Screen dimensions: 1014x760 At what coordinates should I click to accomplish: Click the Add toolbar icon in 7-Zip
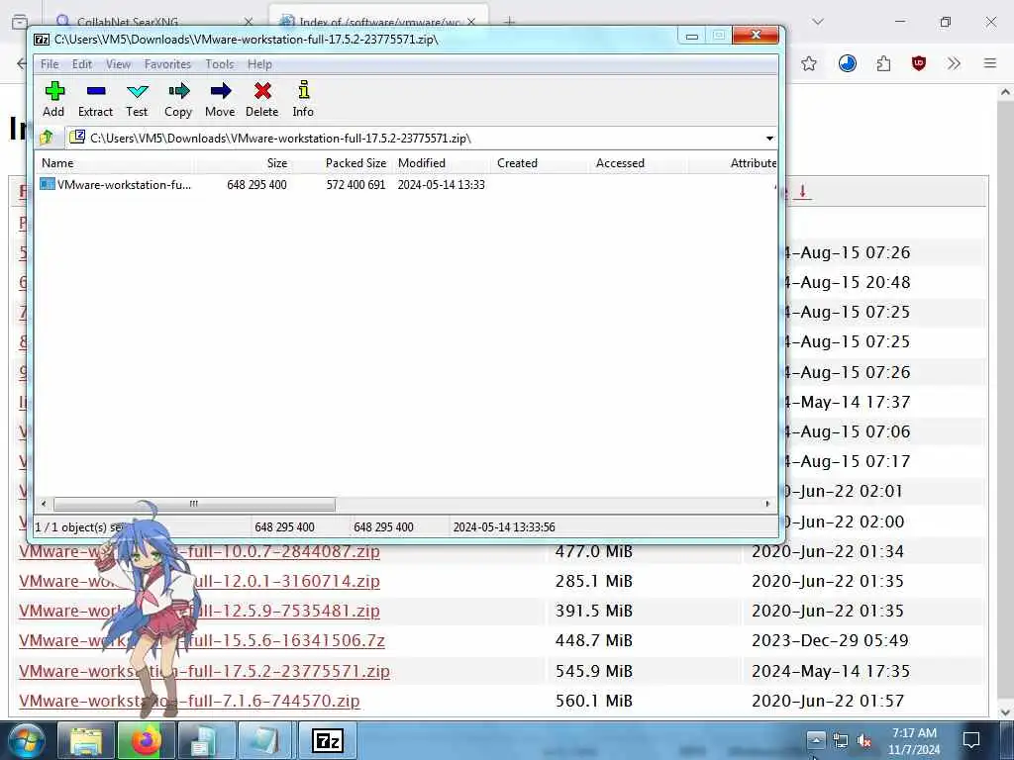pyautogui.click(x=54, y=99)
